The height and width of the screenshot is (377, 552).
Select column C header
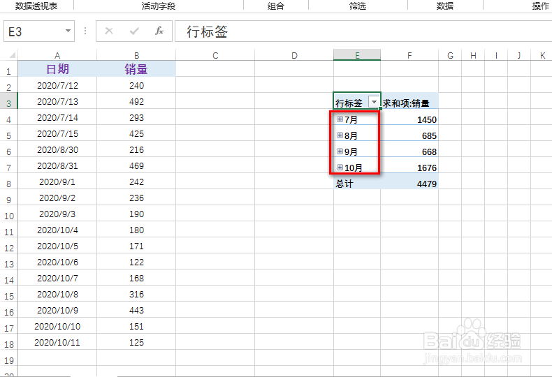215,55
